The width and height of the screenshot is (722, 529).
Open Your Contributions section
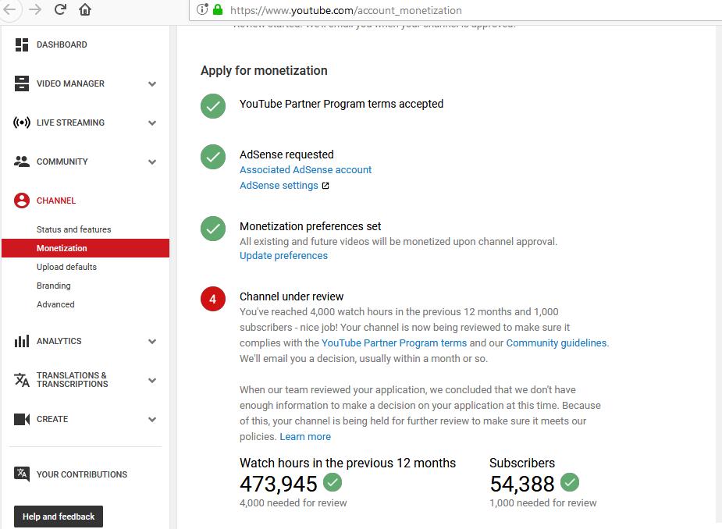click(x=82, y=474)
